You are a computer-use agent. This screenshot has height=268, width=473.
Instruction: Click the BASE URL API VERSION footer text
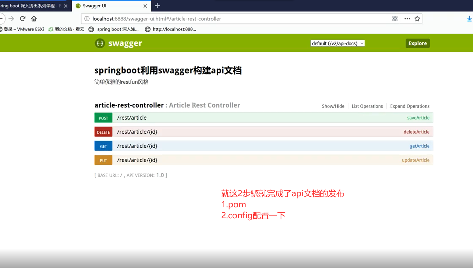coord(131,175)
